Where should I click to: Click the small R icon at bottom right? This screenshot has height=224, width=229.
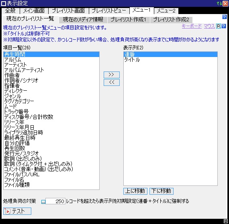click(x=226, y=221)
